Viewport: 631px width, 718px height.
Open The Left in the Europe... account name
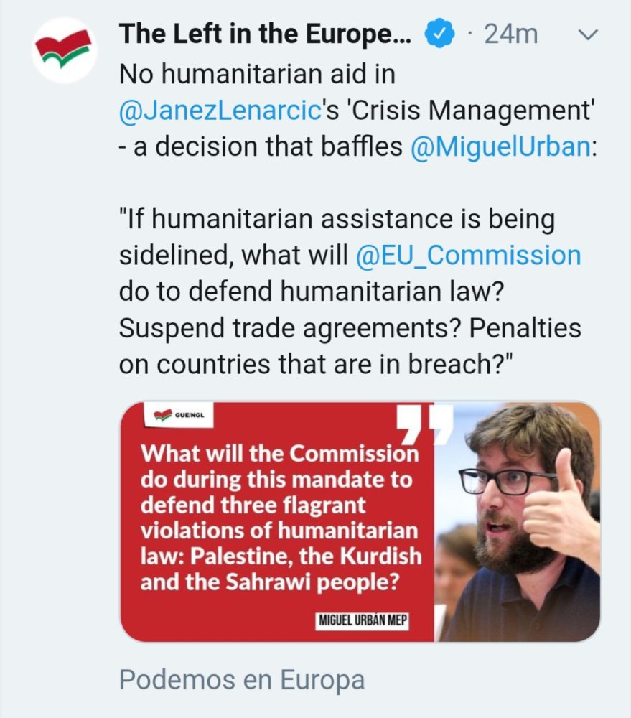point(266,34)
